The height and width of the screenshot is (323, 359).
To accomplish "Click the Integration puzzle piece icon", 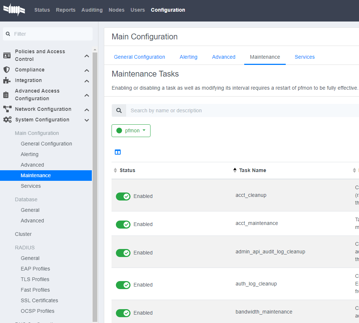I will pyautogui.click(x=7, y=80).
